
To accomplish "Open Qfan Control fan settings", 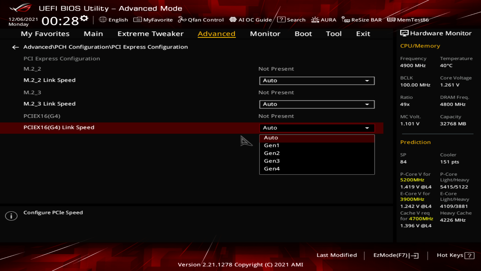I will (201, 20).
